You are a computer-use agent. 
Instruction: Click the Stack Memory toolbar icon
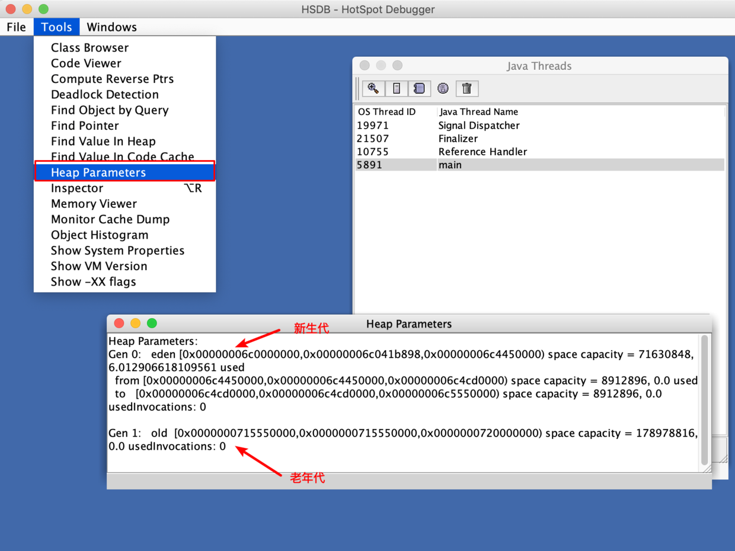point(397,88)
